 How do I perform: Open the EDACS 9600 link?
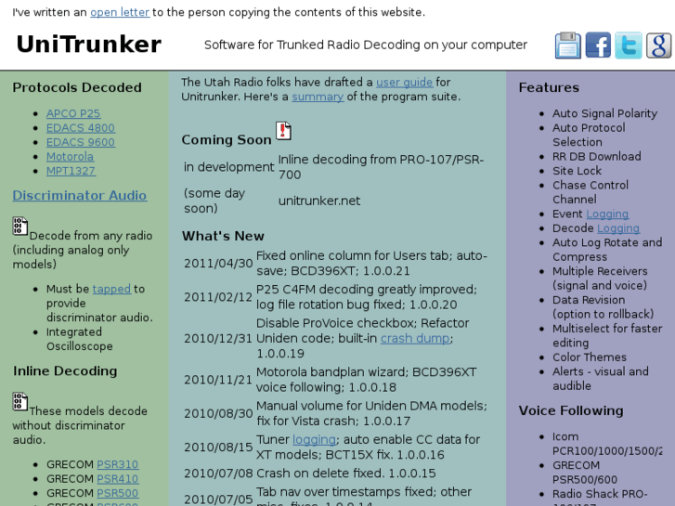click(81, 142)
